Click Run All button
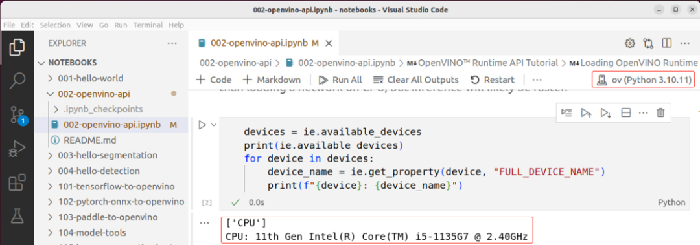700x245 pixels. 340,80
